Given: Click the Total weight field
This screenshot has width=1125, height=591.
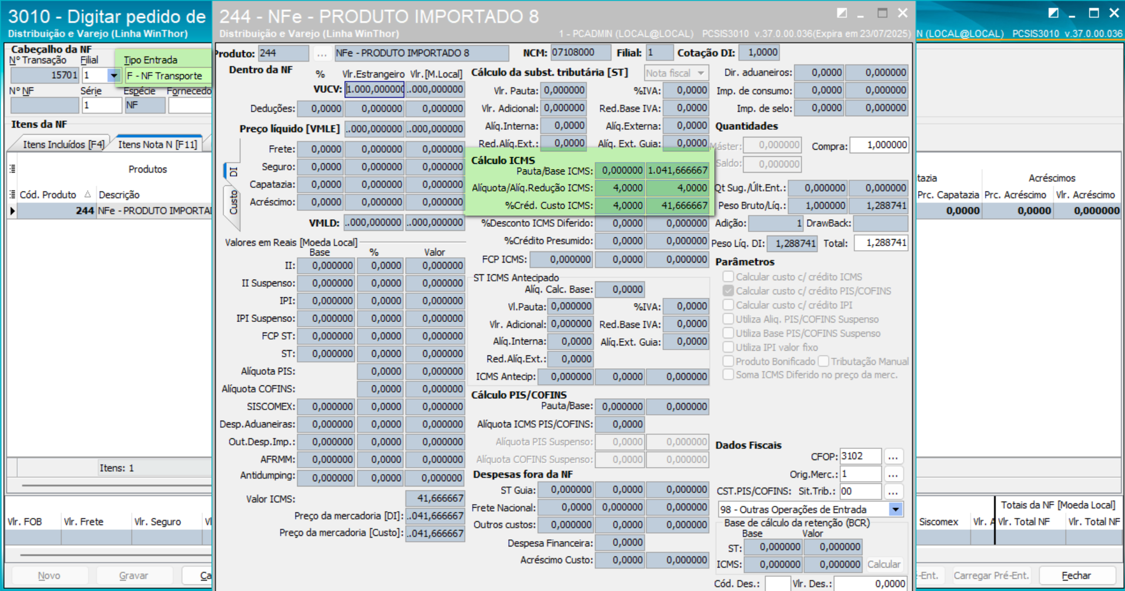Looking at the screenshot, I should pyautogui.click(x=881, y=243).
